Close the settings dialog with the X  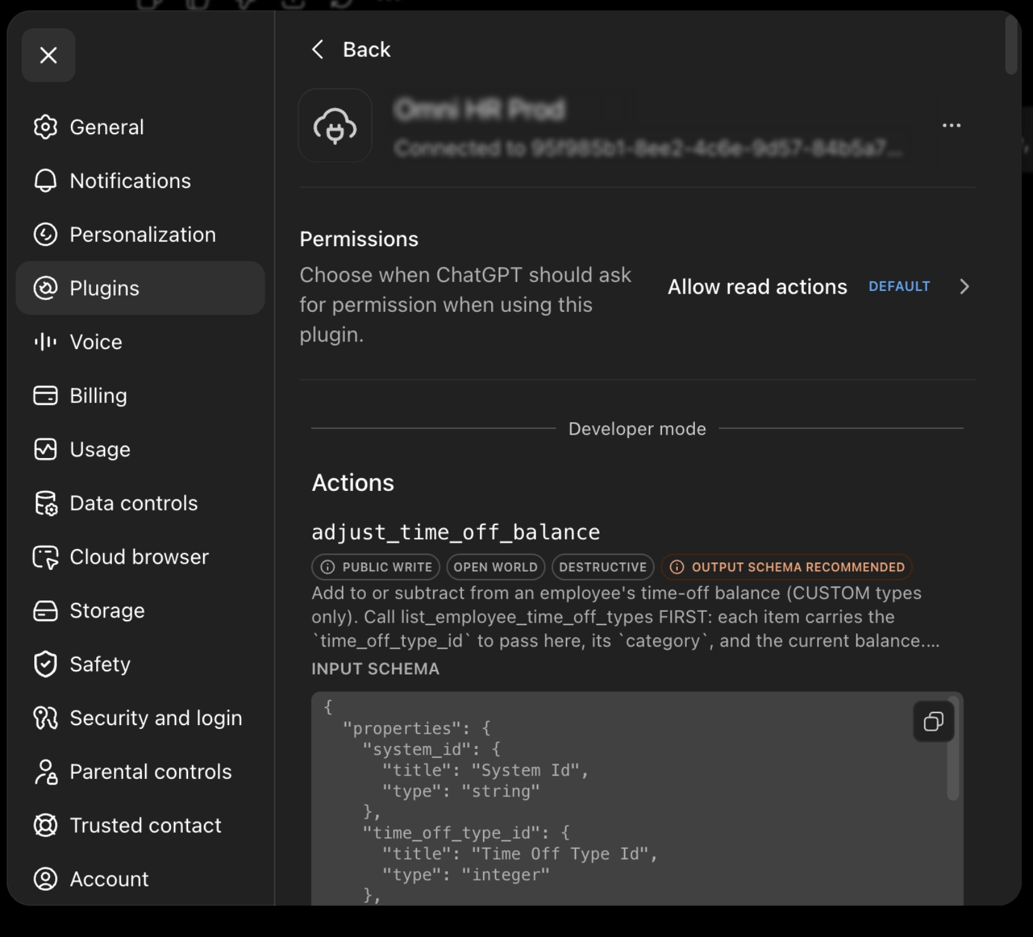point(48,55)
